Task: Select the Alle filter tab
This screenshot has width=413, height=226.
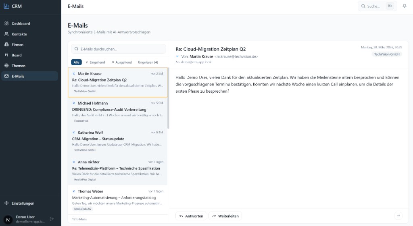Action: click(76, 62)
